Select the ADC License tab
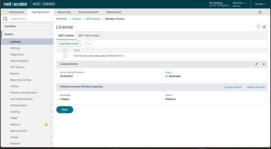The width and height of the screenshot is (271, 149). coord(66,35)
